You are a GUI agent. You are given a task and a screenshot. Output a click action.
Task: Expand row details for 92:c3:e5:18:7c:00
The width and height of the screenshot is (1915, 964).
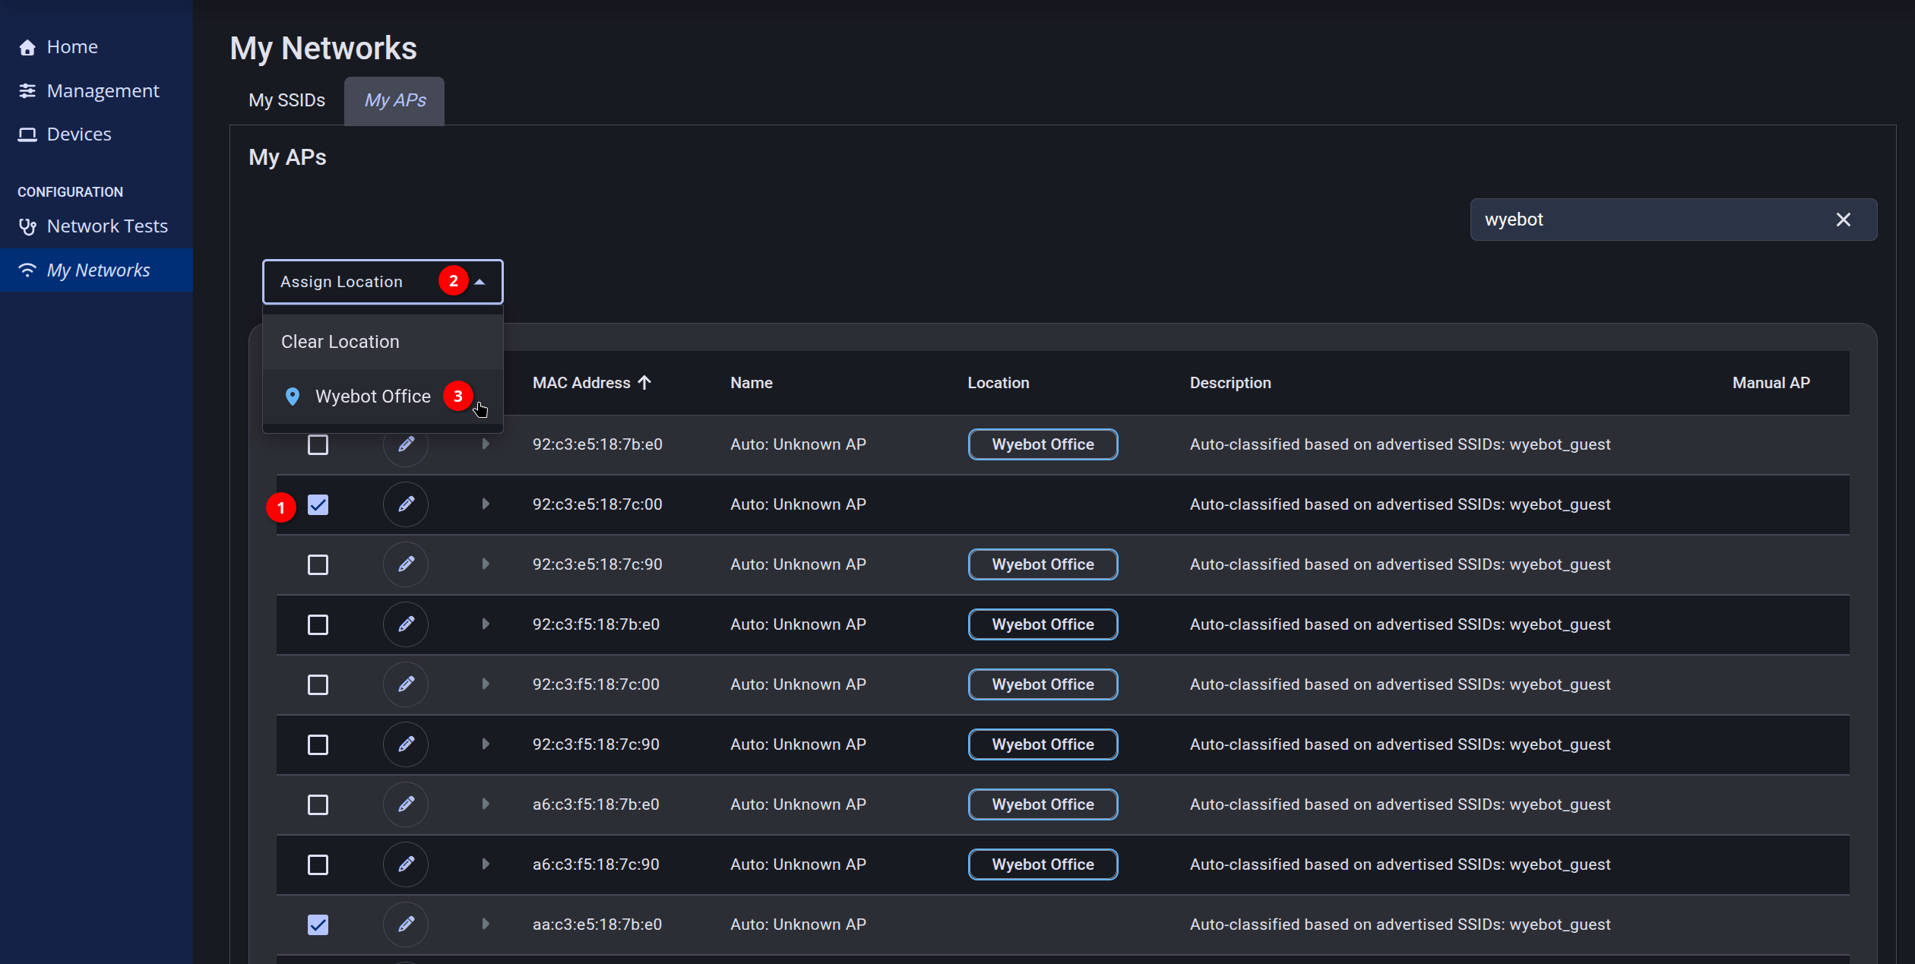[x=485, y=504]
